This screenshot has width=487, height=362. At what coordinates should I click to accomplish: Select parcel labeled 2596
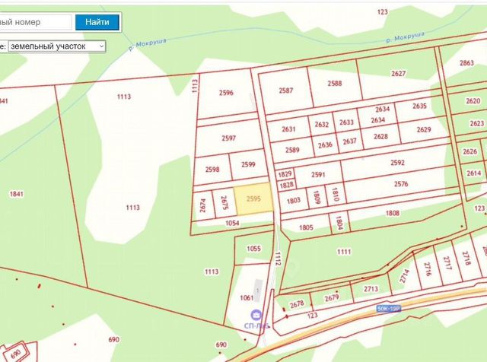226,93
